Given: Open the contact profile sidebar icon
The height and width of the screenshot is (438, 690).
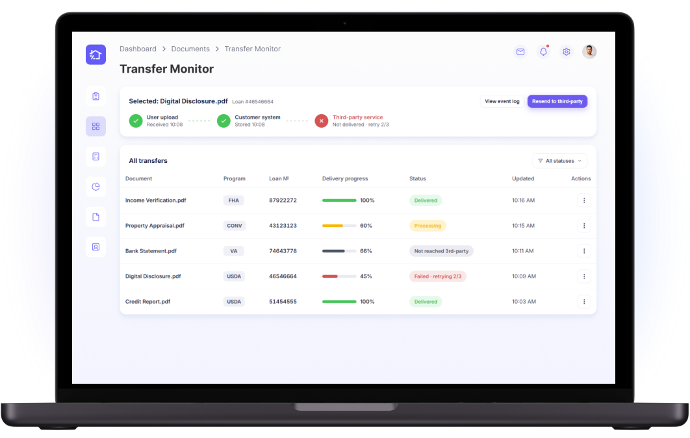Looking at the screenshot, I should (96, 247).
